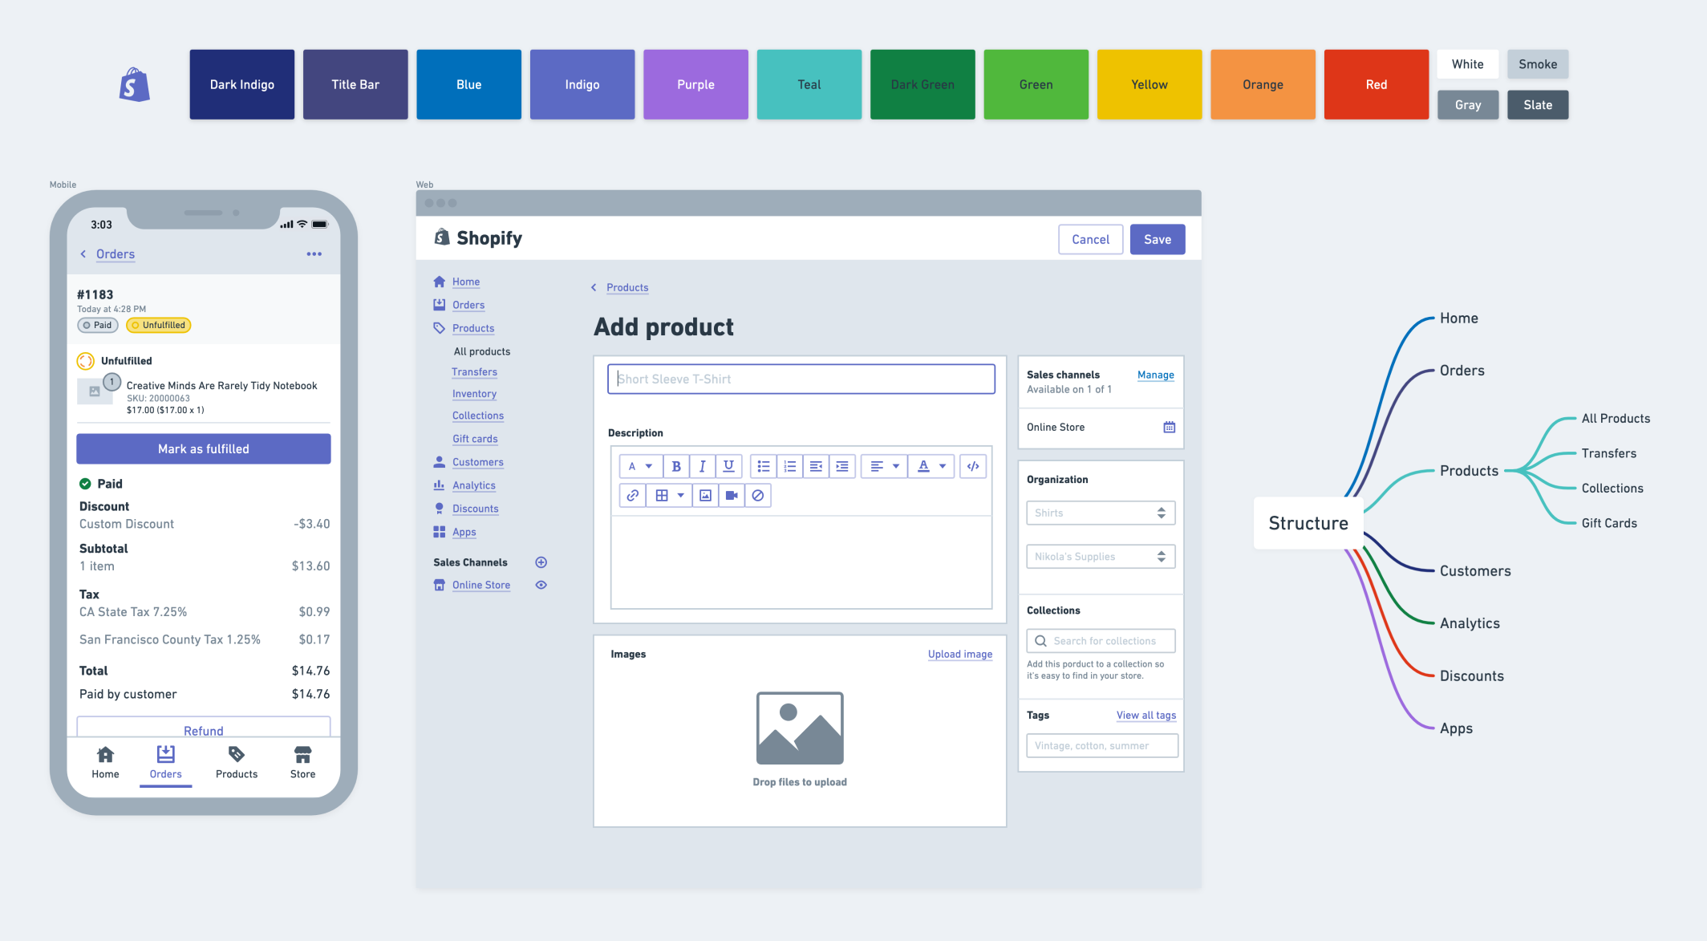
Task: Click the italic formatting button
Action: (702, 466)
